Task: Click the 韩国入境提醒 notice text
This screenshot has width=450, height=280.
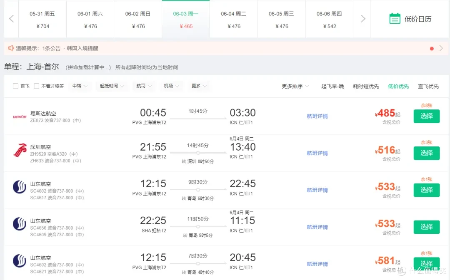Action: coord(82,48)
